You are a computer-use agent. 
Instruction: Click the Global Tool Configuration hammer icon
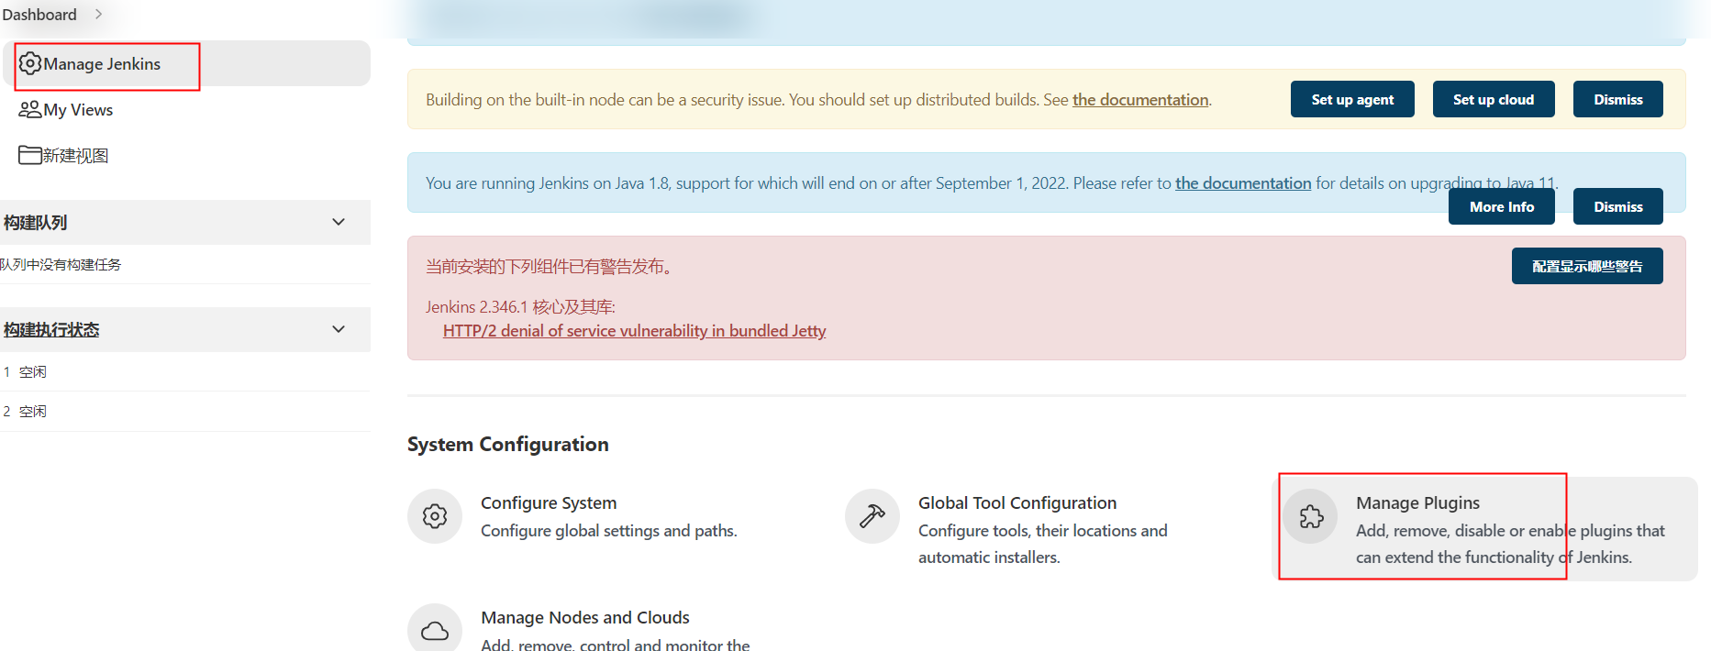(x=872, y=516)
